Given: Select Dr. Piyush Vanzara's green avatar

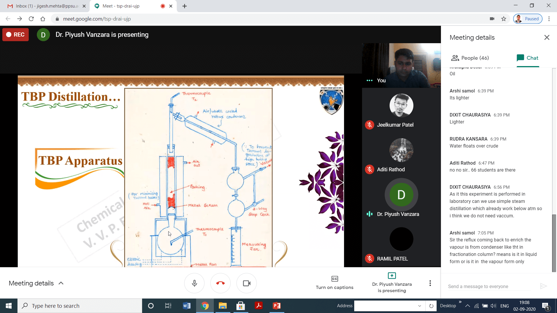Looking at the screenshot, I should click(402, 195).
